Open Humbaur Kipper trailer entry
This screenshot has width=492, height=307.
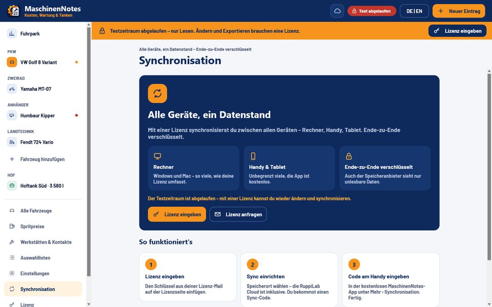tap(43, 115)
